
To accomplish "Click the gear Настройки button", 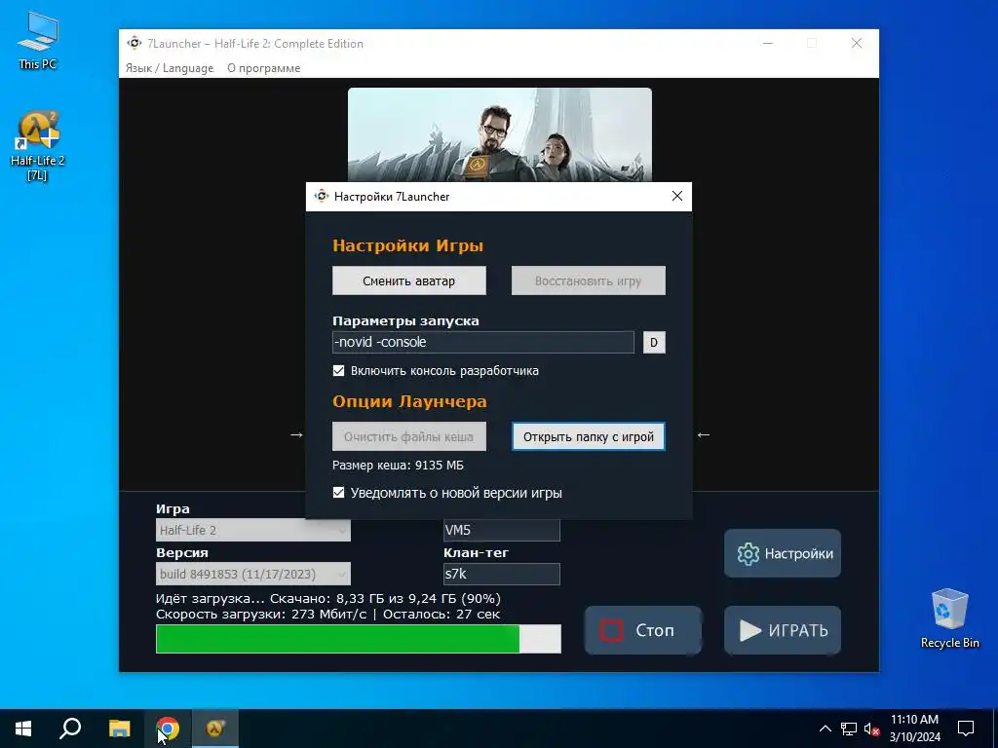I will pyautogui.click(x=783, y=553).
